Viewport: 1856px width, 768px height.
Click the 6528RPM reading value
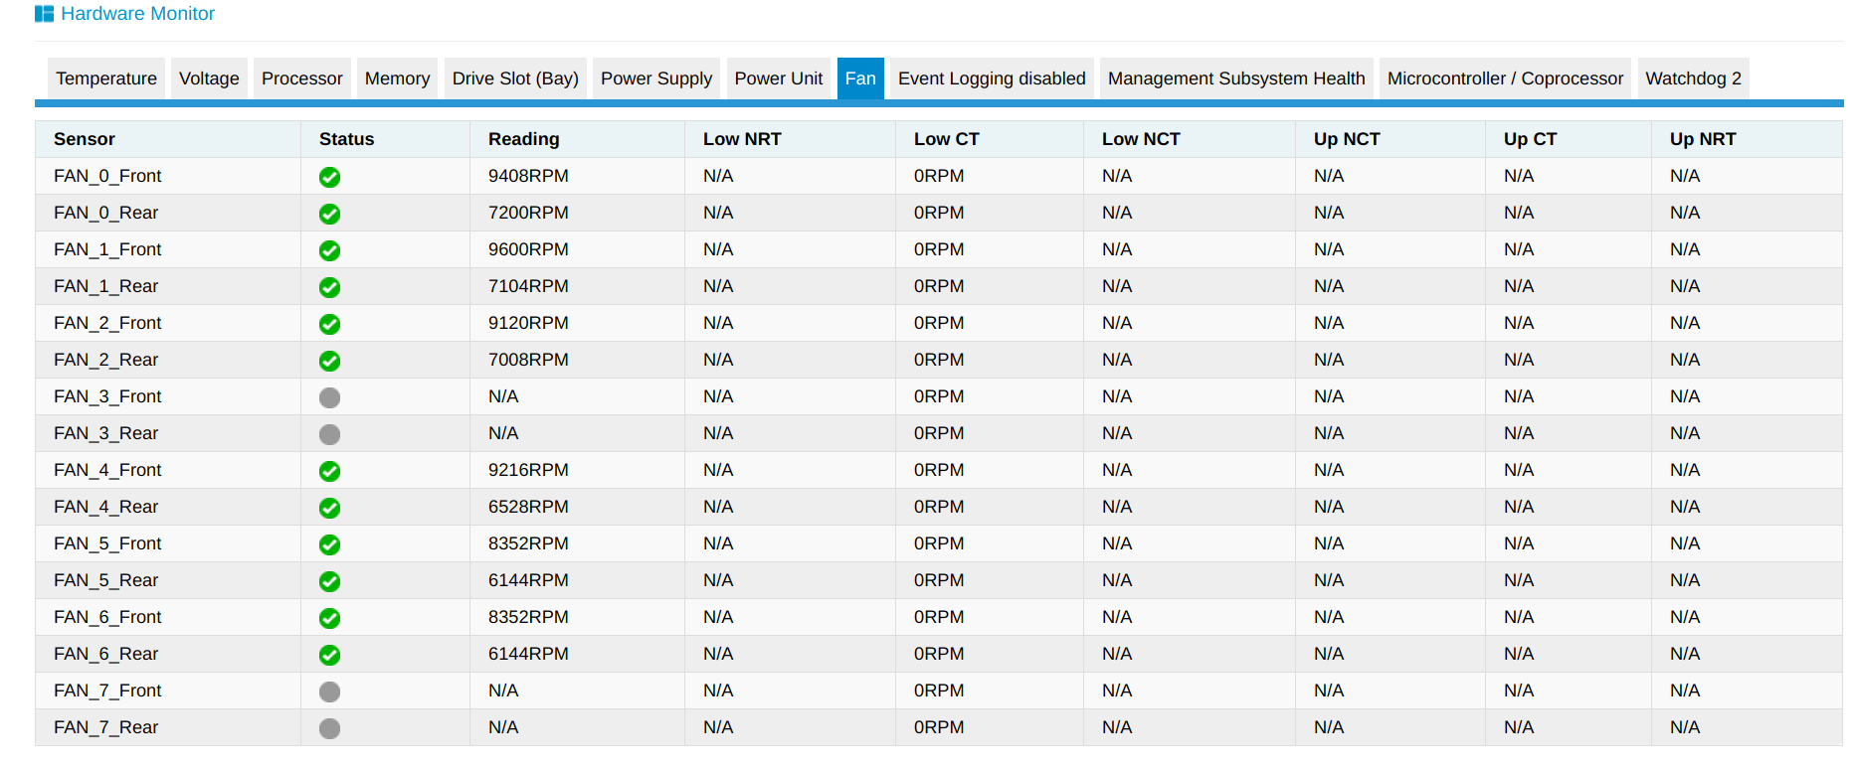coord(528,507)
